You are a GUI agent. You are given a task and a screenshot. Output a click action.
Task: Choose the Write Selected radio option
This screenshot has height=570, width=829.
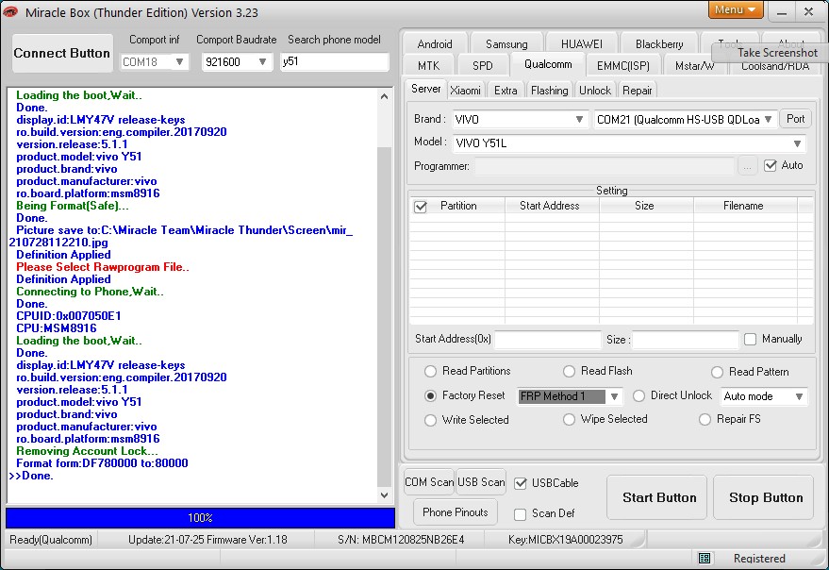pos(430,420)
